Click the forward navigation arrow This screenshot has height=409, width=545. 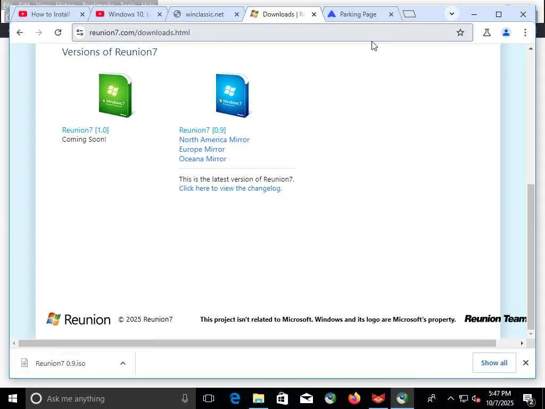click(x=38, y=32)
